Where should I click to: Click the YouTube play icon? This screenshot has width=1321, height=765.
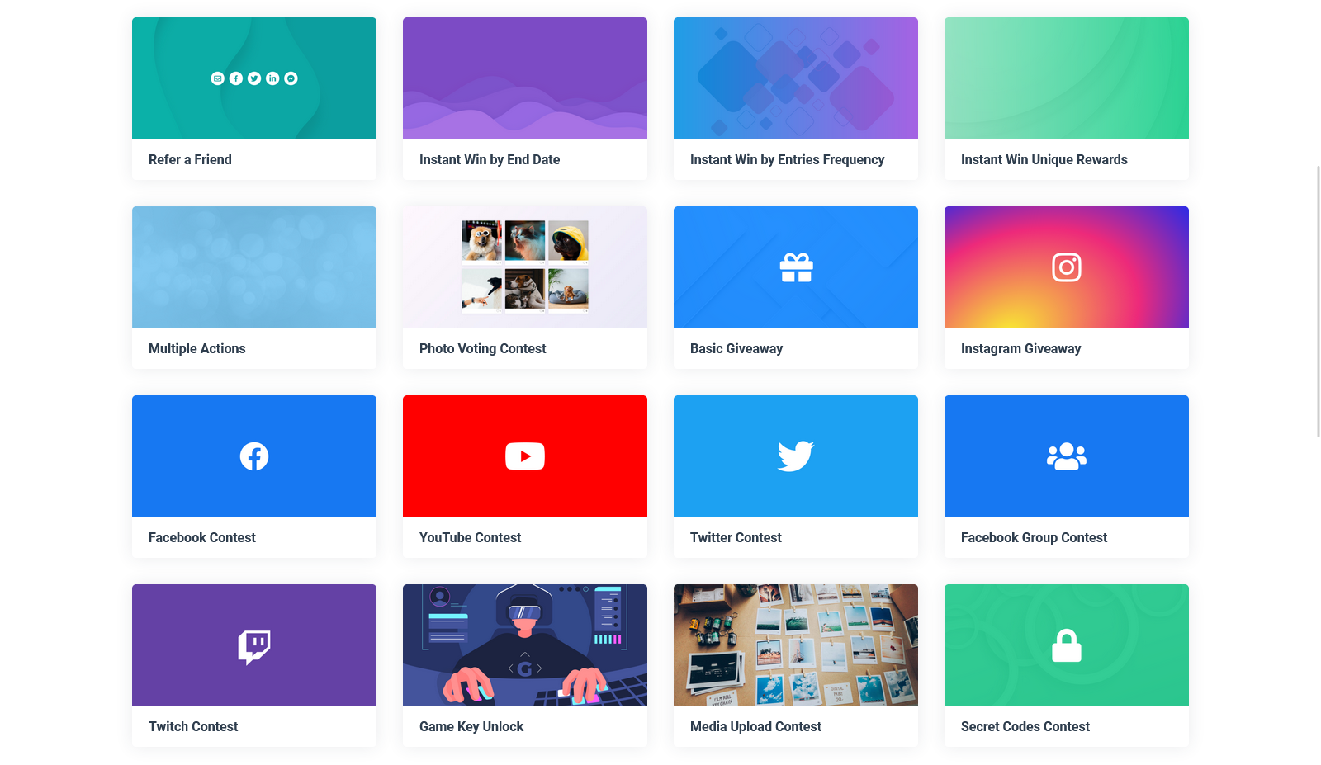(x=525, y=456)
